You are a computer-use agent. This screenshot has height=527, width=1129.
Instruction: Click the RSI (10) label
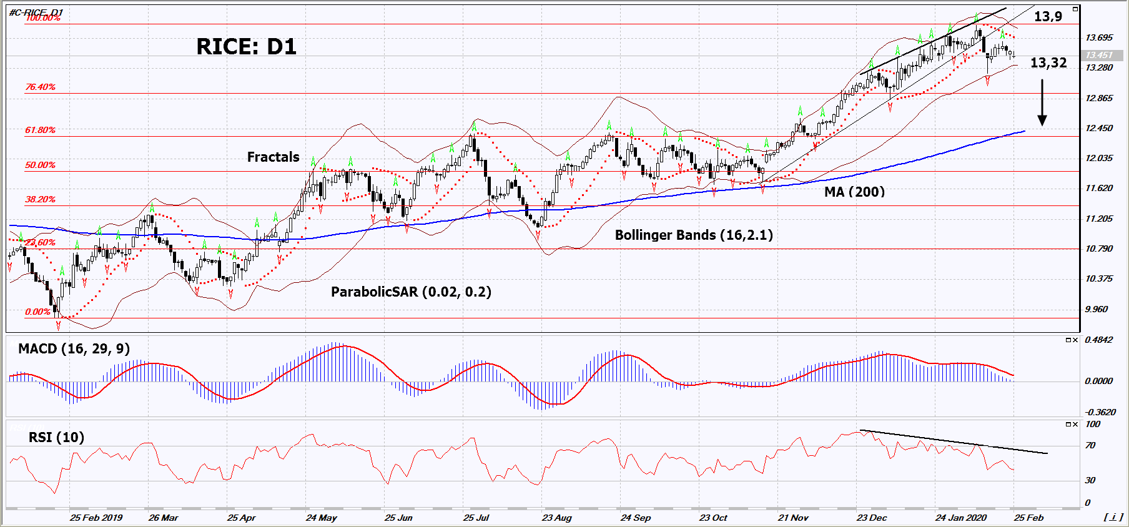(x=56, y=437)
